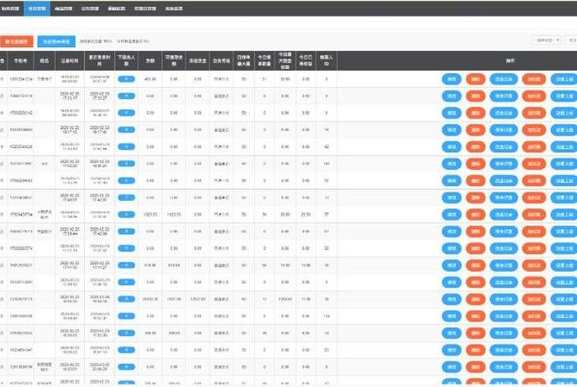577x387 pixels.
Task: Switch to the third tab in the top navigation
Action: (x=64, y=7)
